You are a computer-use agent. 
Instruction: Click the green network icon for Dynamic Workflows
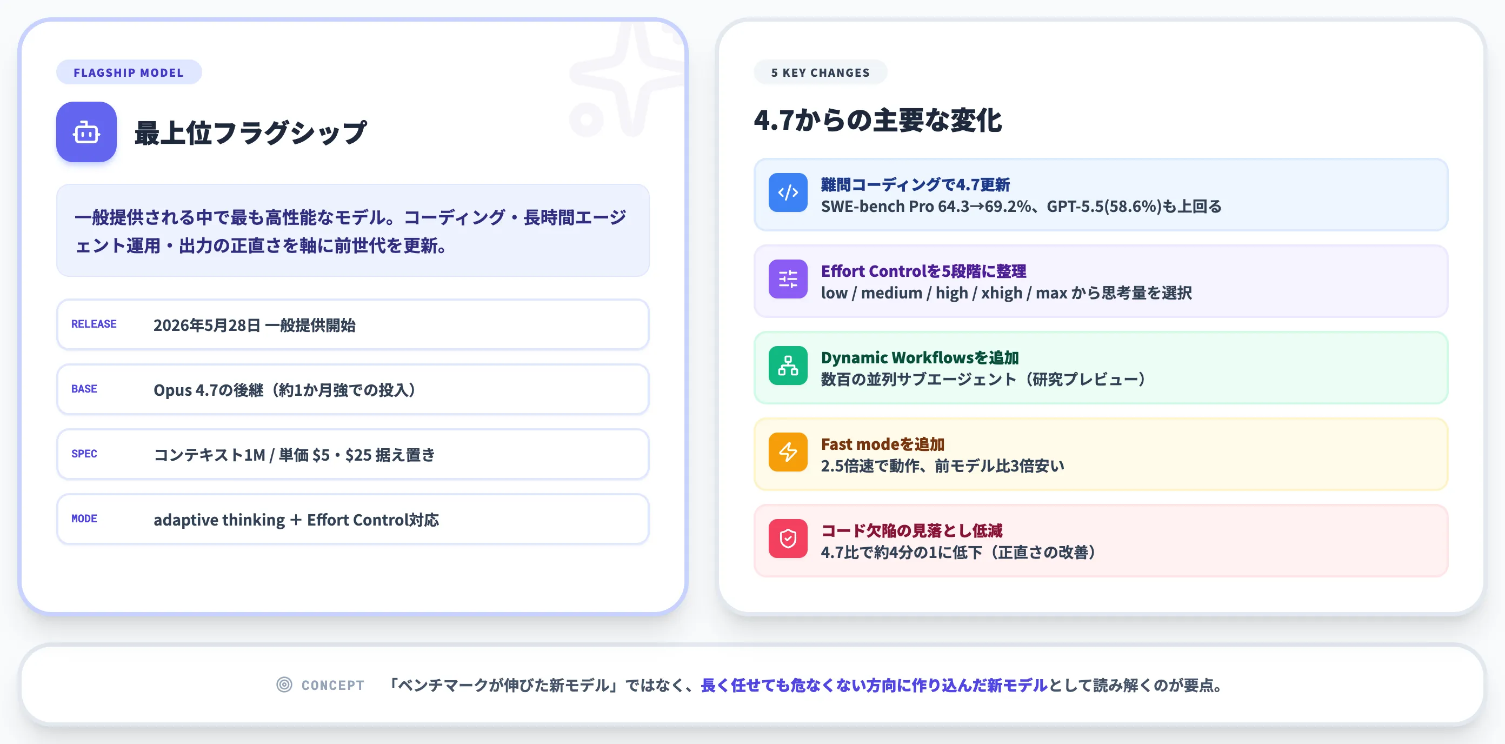pyautogui.click(x=788, y=366)
